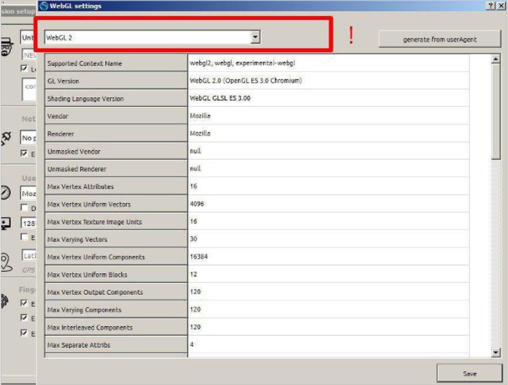This screenshot has width=508, height=385.
Task: Click the Vendor value field showing Mozilla
Action: point(328,116)
